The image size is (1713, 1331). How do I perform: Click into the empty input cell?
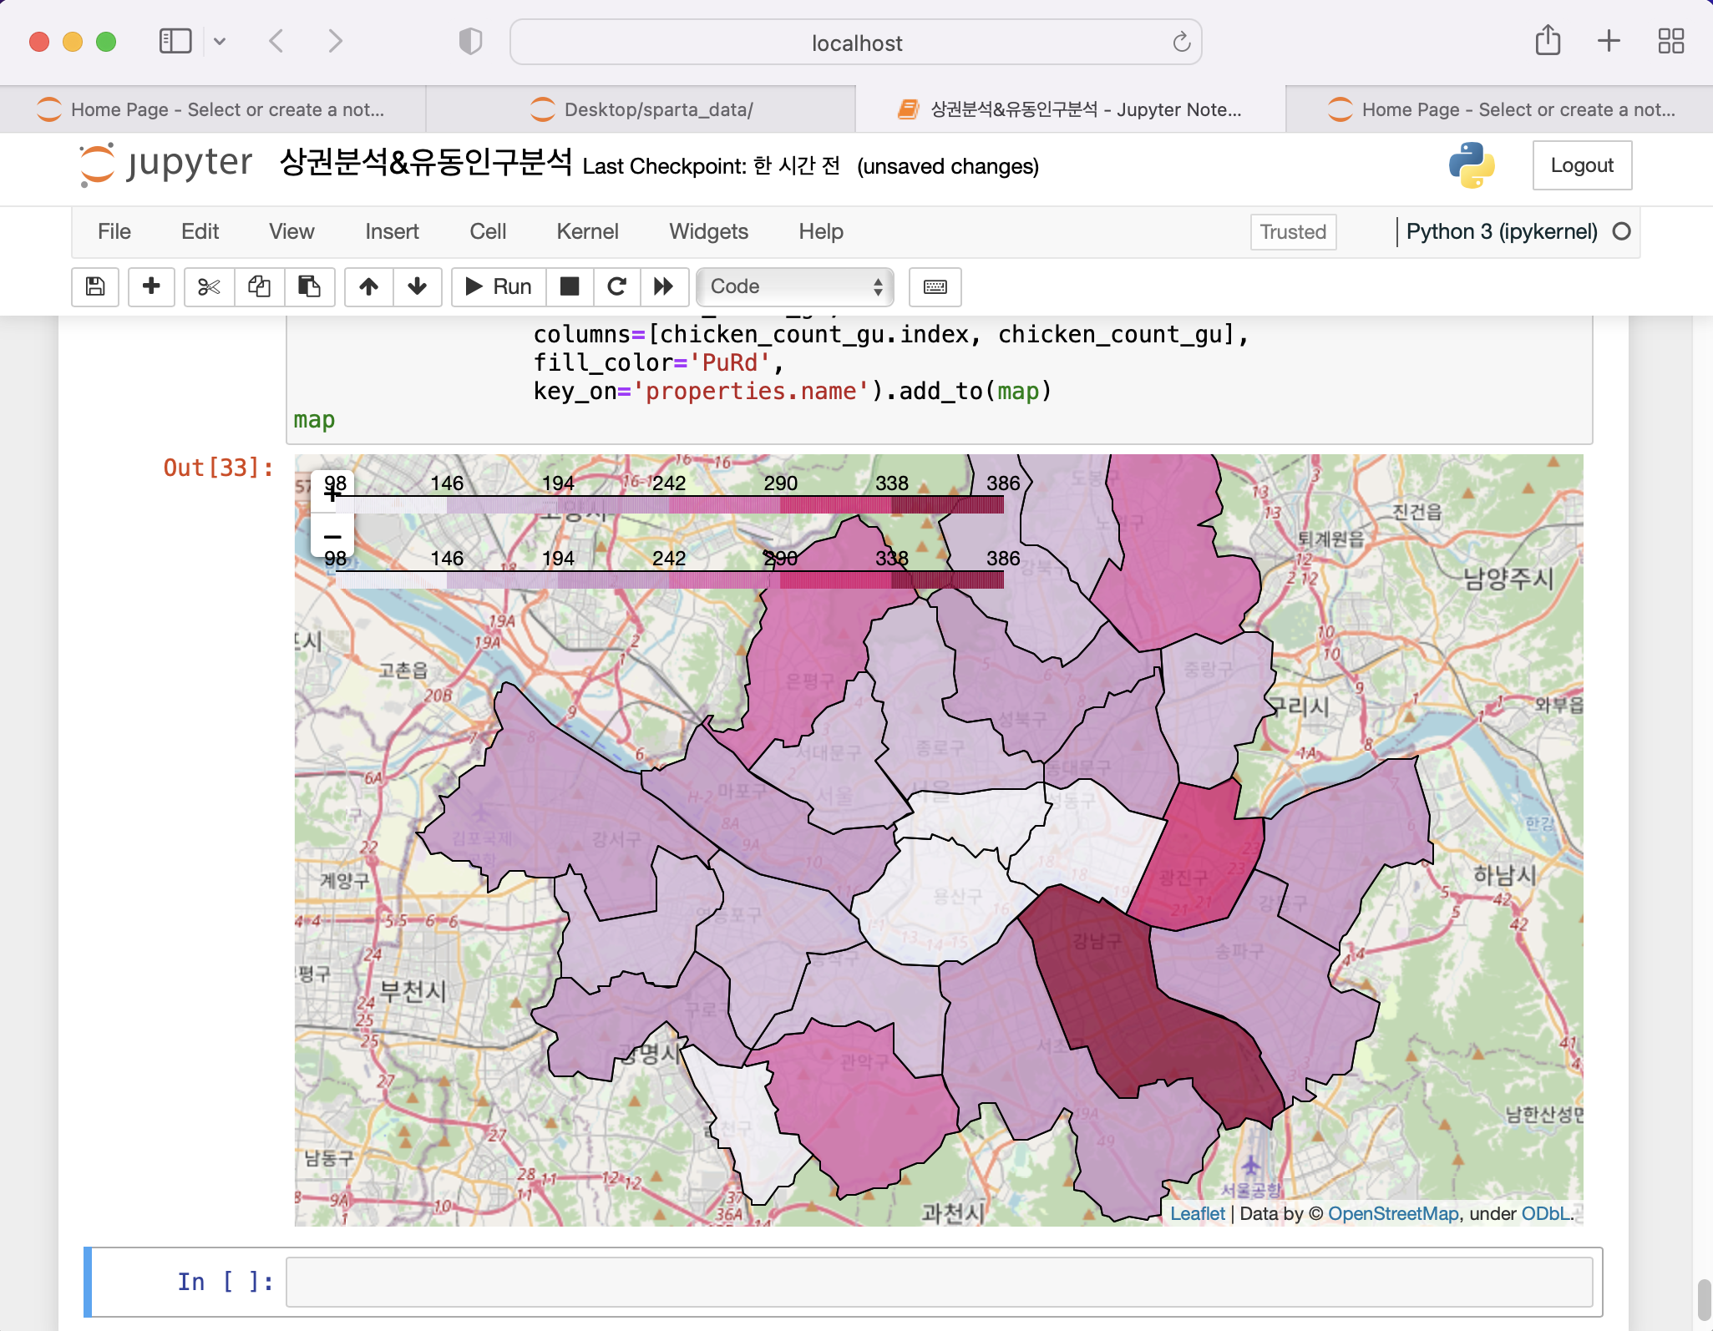coord(938,1282)
